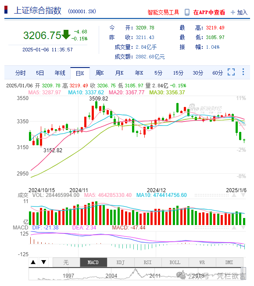Image resolution: width=254 pixels, height=286 pixels.
Task: Click the phone icon beside 在APP中查看
Action: (187, 12)
